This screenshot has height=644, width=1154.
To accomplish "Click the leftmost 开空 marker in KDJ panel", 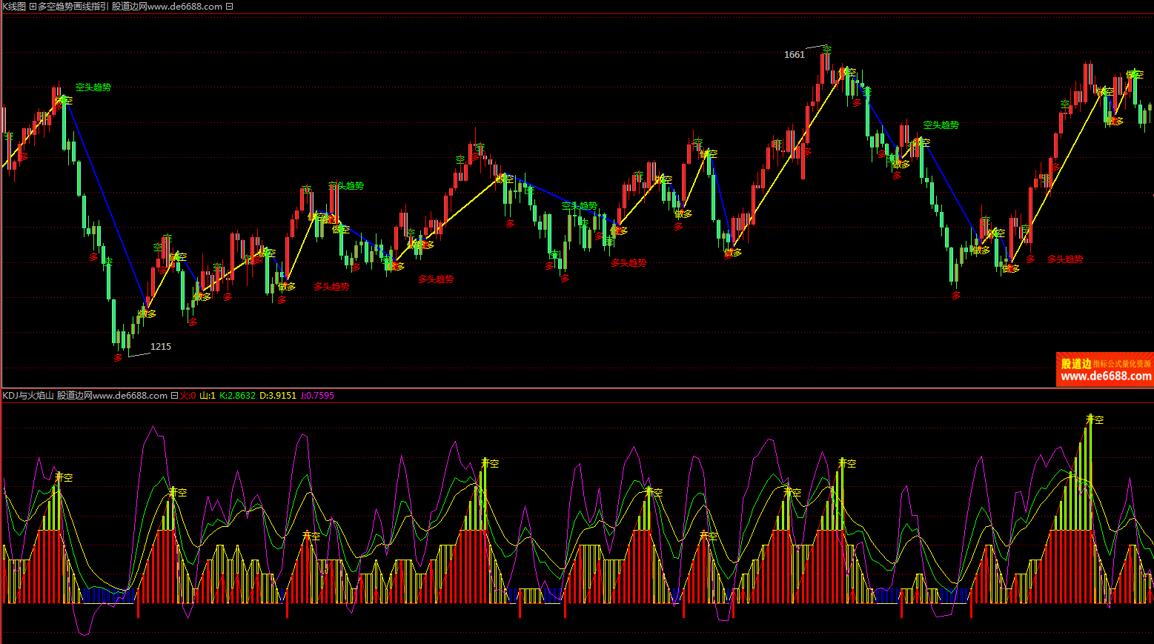I will pyautogui.click(x=64, y=478).
